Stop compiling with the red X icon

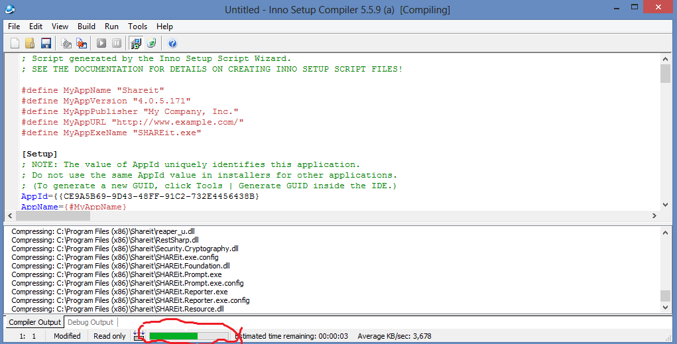click(82, 44)
